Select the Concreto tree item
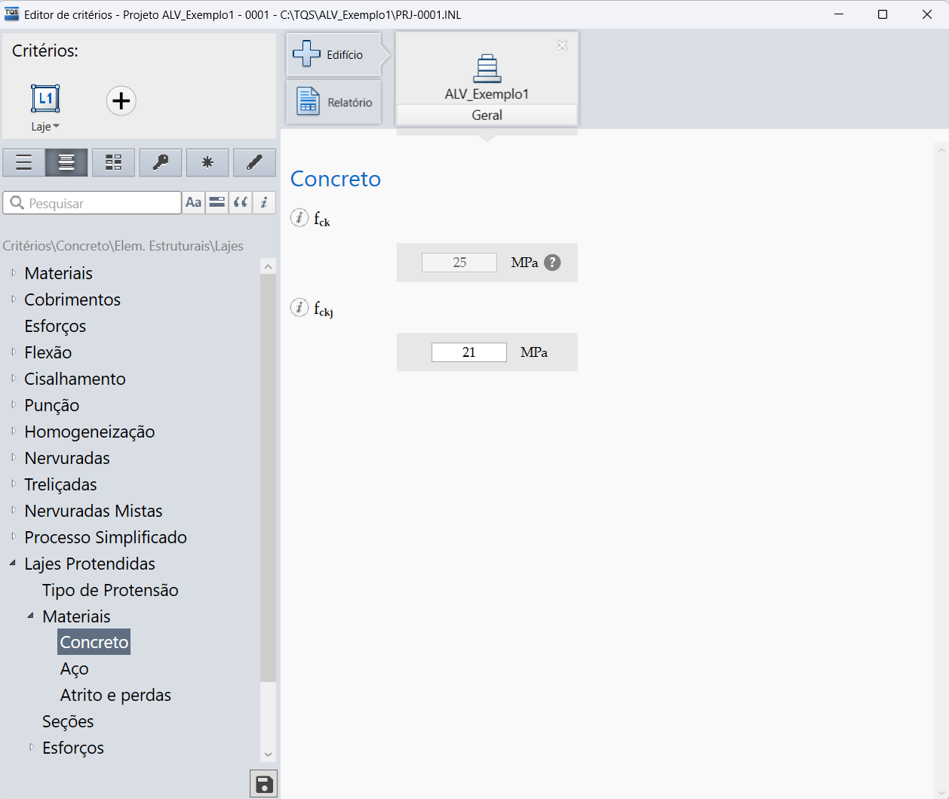This screenshot has width=949, height=799. 94,642
